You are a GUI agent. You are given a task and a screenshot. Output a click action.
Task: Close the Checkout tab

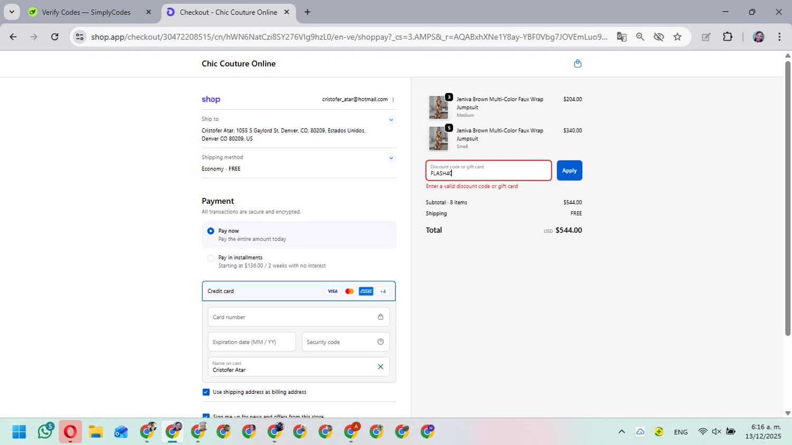pos(287,12)
